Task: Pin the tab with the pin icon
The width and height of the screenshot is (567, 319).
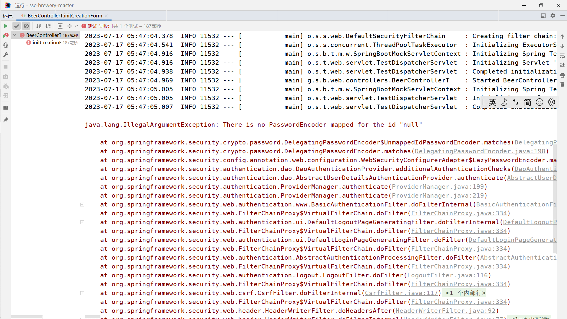Action: coord(6,120)
